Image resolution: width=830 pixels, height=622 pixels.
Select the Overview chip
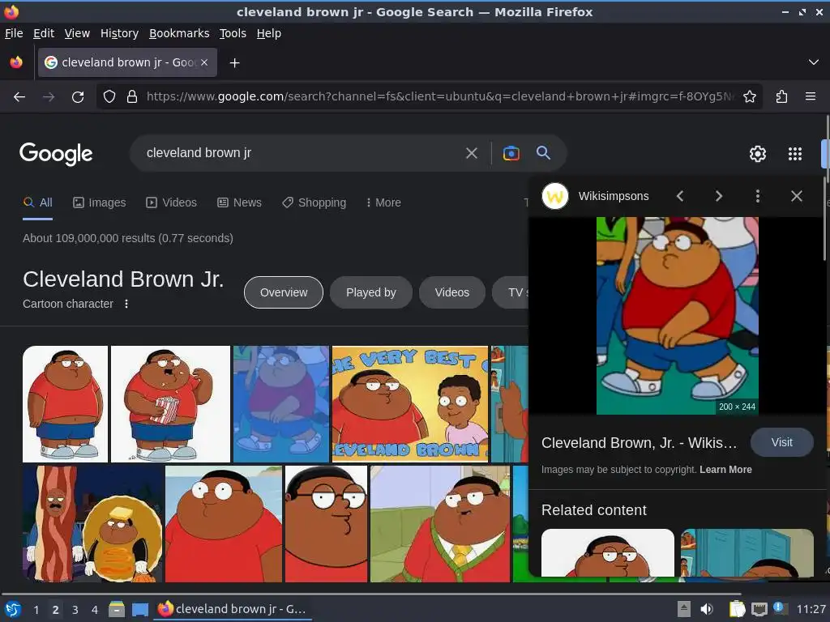click(x=283, y=292)
